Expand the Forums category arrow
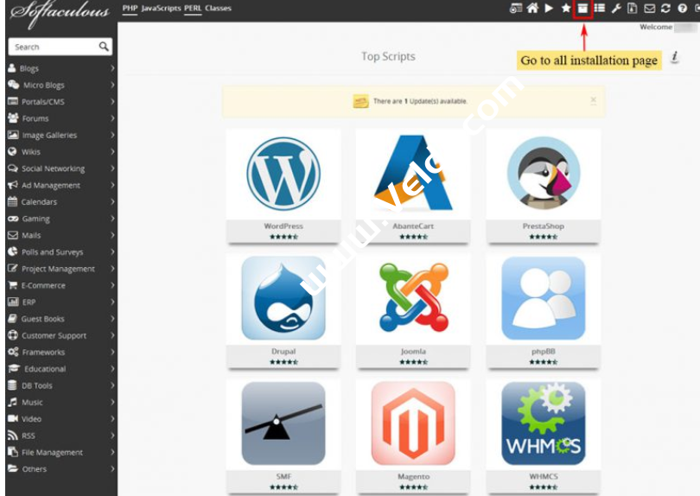The image size is (700, 496). [112, 118]
